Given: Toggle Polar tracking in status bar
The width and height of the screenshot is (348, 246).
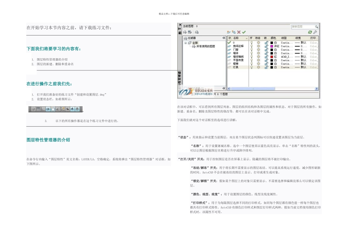Looking at the screenshot, I should point(48,109).
